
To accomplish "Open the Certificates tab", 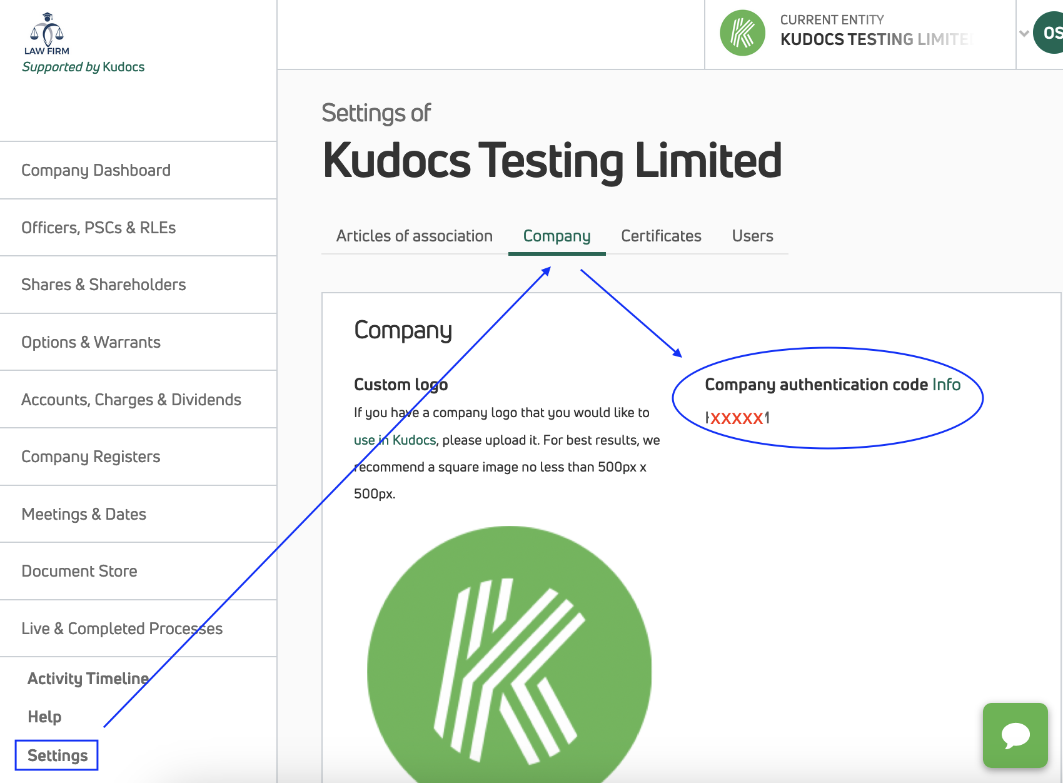I will 661,236.
